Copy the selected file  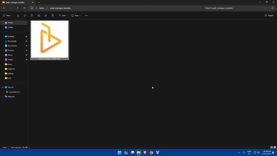tap(25, 16)
